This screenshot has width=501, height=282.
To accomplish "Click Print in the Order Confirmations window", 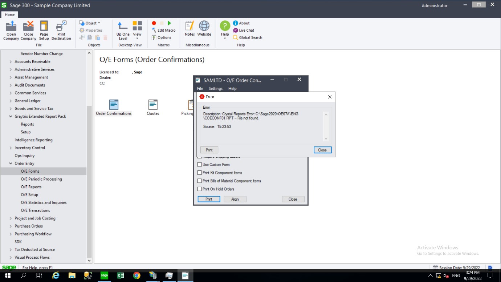I will pyautogui.click(x=209, y=199).
